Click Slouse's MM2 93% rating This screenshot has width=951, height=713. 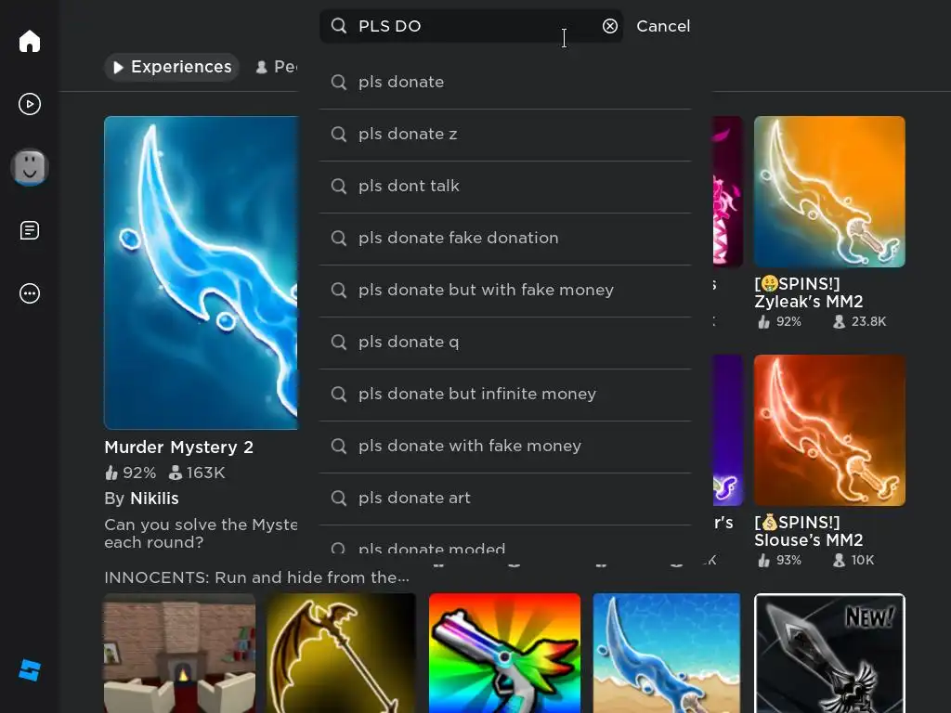click(x=779, y=560)
